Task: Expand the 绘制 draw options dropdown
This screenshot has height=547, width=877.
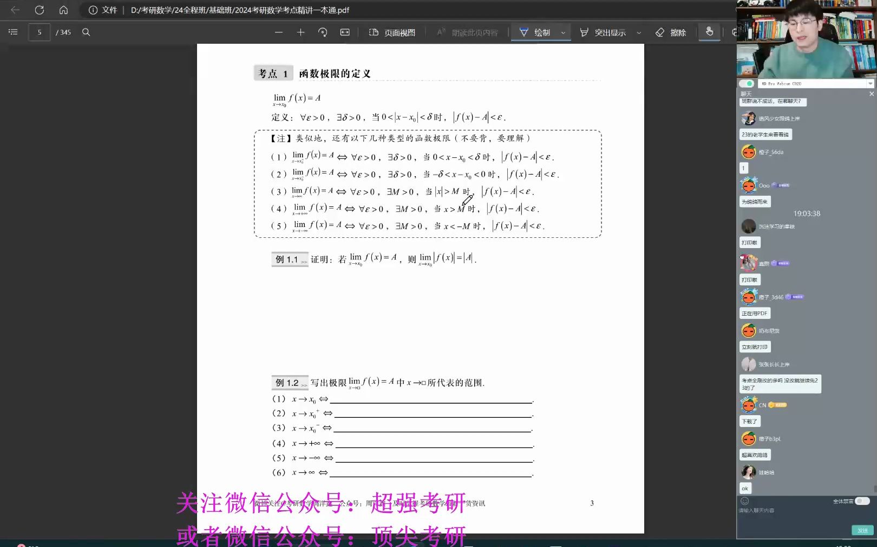Action: [563, 32]
